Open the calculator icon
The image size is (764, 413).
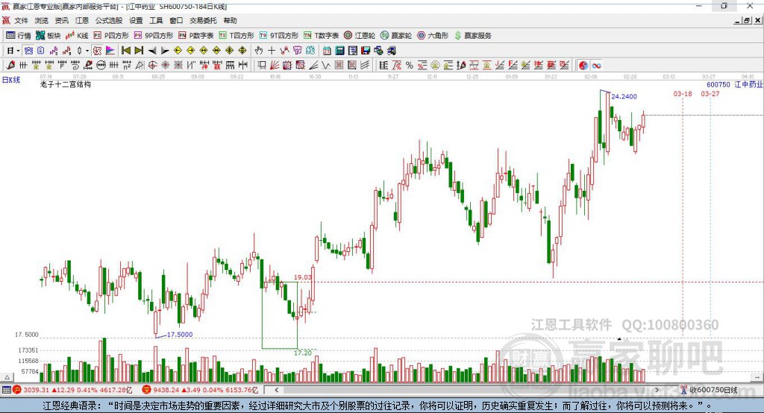tap(339, 51)
